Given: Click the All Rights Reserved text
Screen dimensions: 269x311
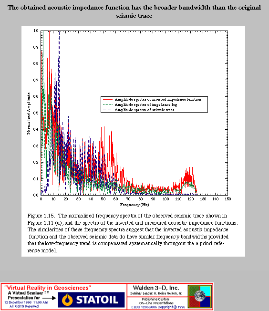Looking at the screenshot, I should coord(24,306).
